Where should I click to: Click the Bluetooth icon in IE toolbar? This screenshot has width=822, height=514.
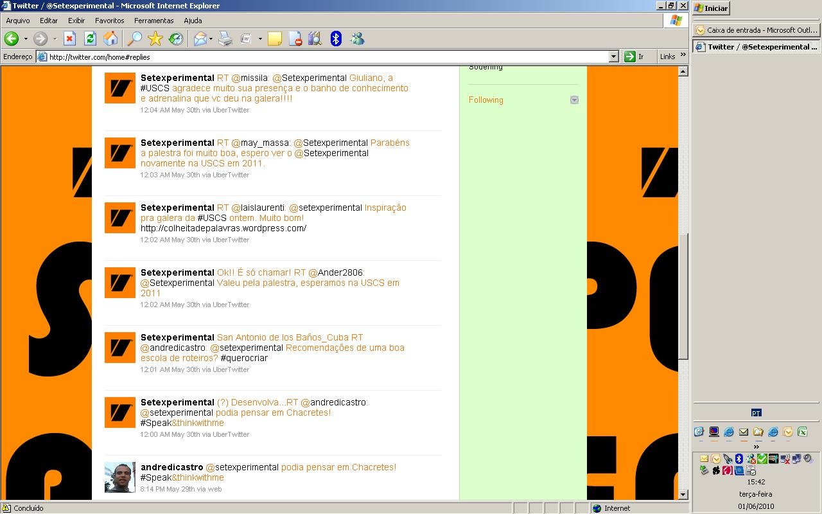tap(335, 39)
